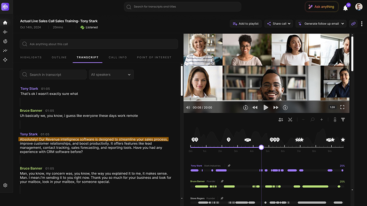367x206 pixels.
Task: Switch to the Highlights tab
Action: [31, 57]
